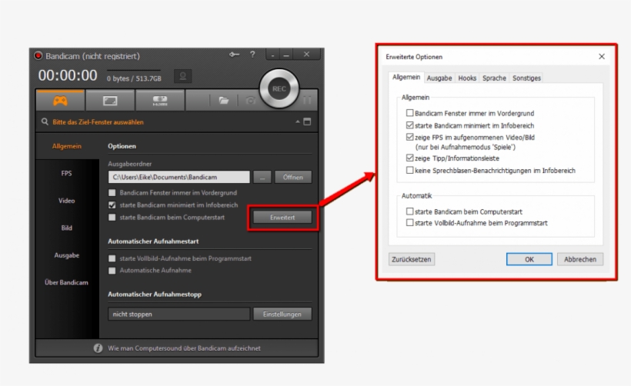Viewport: 631px width, 386px height.
Task: Click the red Bandicam logo in title bar
Action: [x=38, y=55]
